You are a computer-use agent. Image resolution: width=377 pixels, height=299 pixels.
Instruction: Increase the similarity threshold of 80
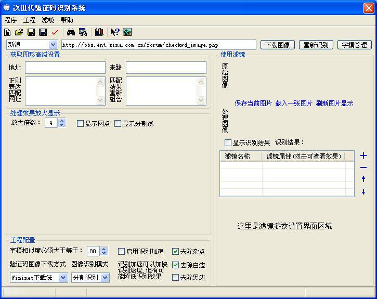[104, 249]
